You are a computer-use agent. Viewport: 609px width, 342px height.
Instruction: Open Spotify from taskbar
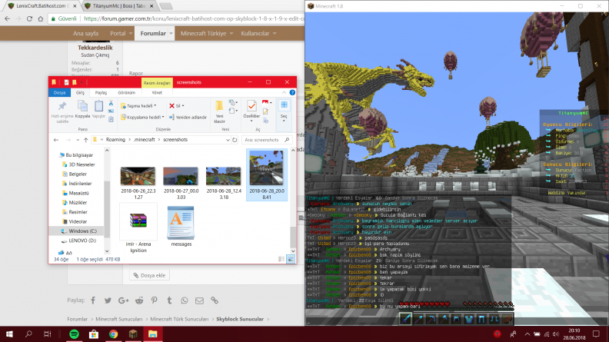74,334
